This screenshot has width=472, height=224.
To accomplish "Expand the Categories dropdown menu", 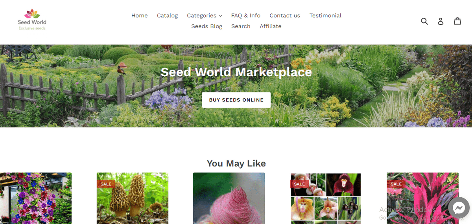I will pyautogui.click(x=205, y=16).
